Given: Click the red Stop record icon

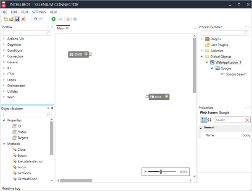Looking at the screenshot, I should (68, 19).
